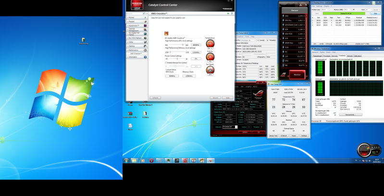Click the Catalyst search field
The height and width of the screenshot is (196, 384).
tap(134, 14)
